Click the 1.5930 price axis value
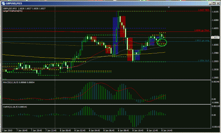The image size is (221, 133). (x=215, y=70)
